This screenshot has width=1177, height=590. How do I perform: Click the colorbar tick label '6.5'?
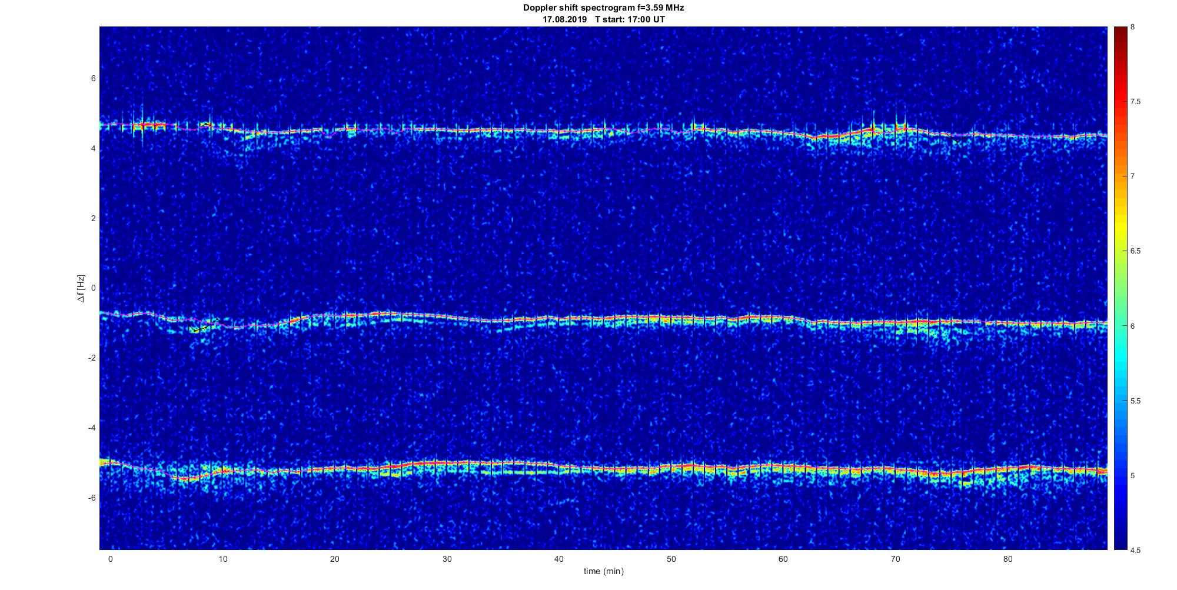[1135, 251]
